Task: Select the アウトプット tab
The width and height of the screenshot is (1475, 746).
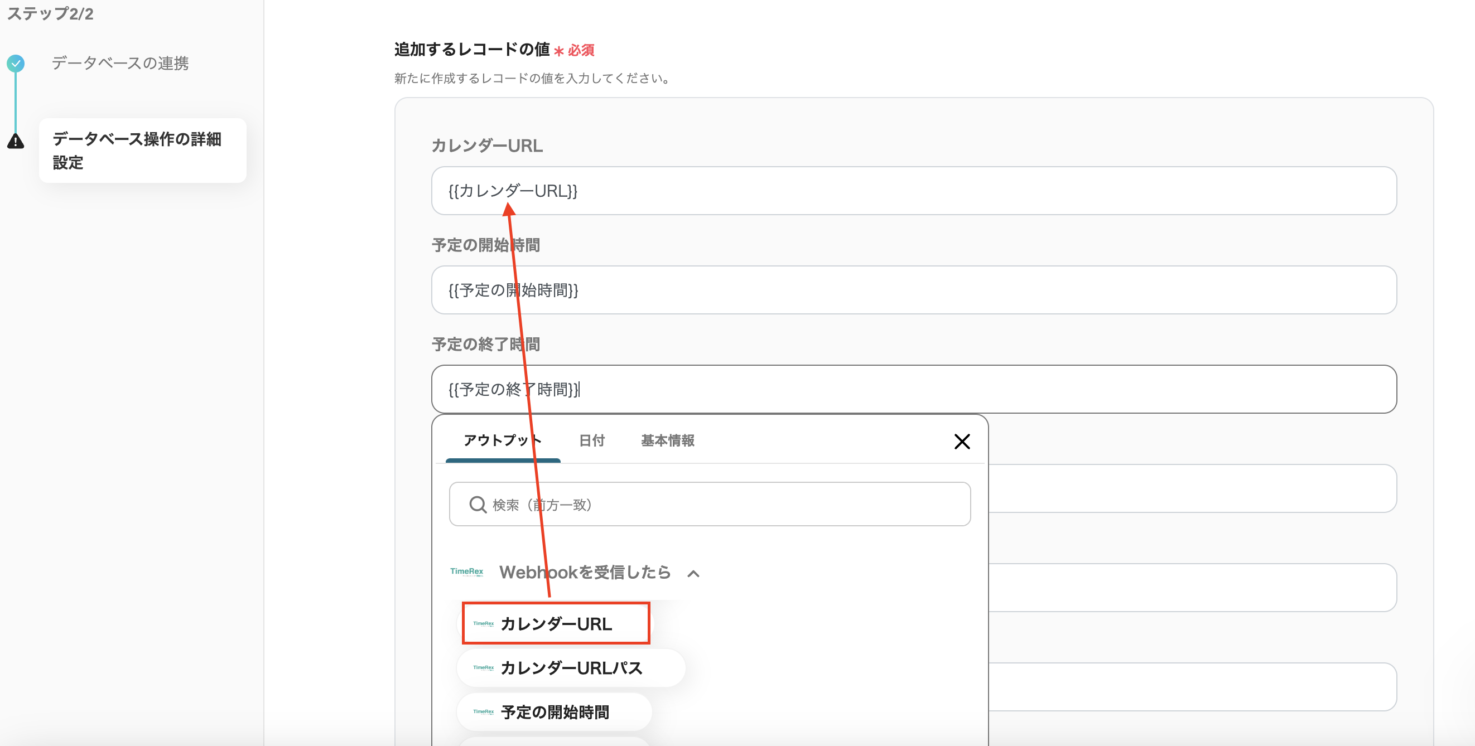Action: tap(502, 440)
